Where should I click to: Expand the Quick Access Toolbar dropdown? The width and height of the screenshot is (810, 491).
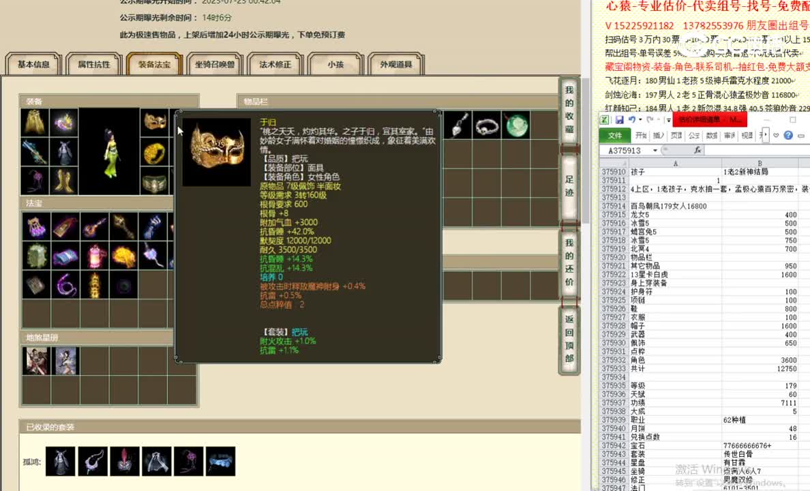(x=667, y=119)
